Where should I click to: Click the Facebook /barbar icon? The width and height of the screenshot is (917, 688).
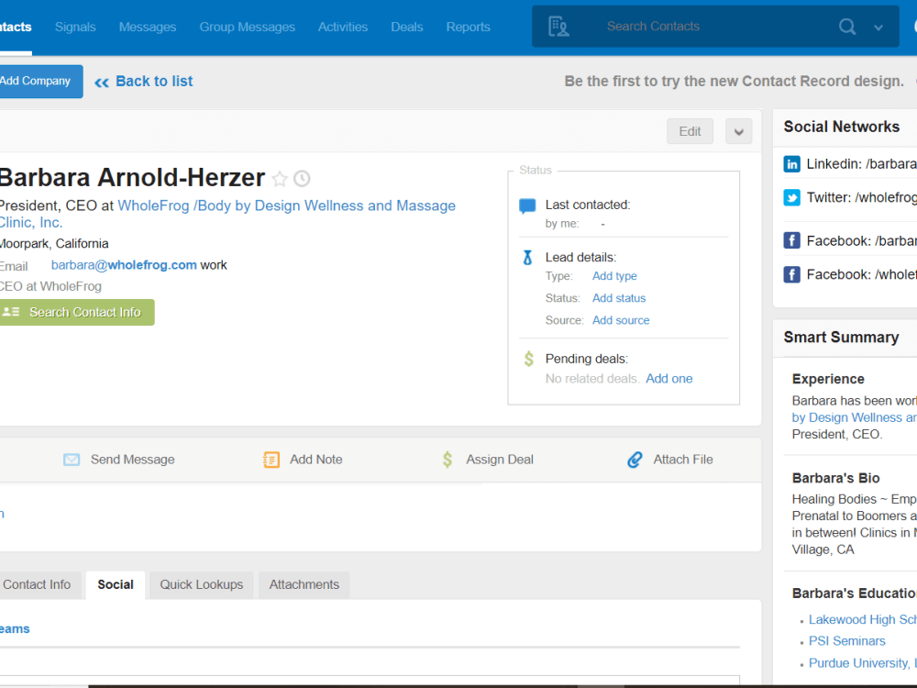792,241
